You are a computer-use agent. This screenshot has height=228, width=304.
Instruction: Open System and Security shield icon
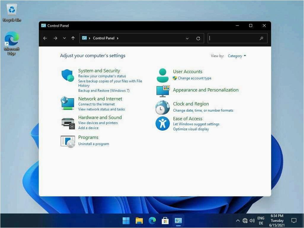click(x=68, y=76)
